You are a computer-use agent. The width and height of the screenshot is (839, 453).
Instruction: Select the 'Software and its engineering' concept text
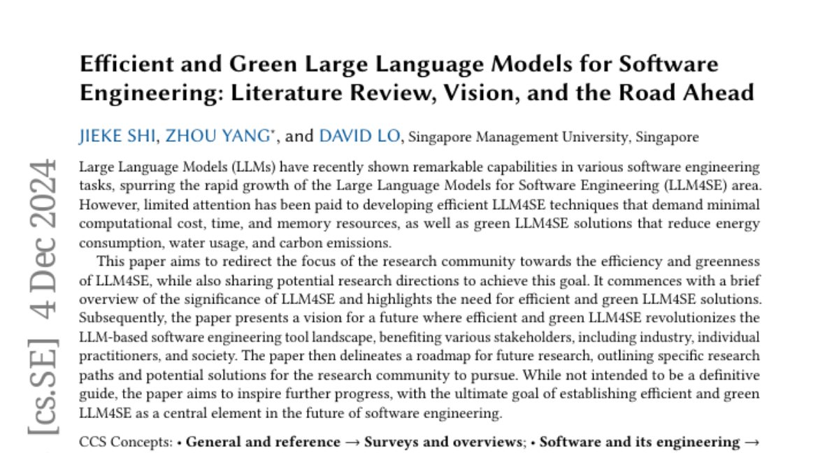point(639,442)
